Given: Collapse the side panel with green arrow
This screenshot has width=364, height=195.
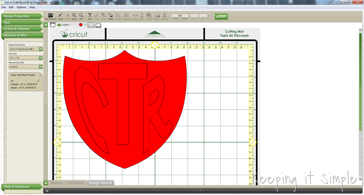Looking at the screenshot, I should [46, 25].
